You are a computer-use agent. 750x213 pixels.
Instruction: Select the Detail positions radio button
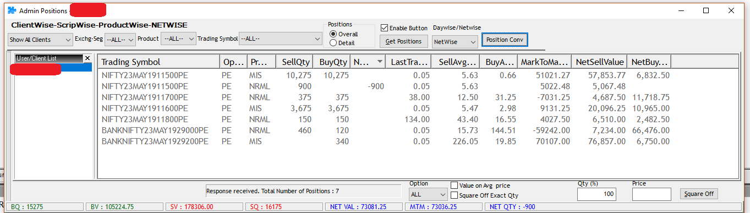(332, 42)
